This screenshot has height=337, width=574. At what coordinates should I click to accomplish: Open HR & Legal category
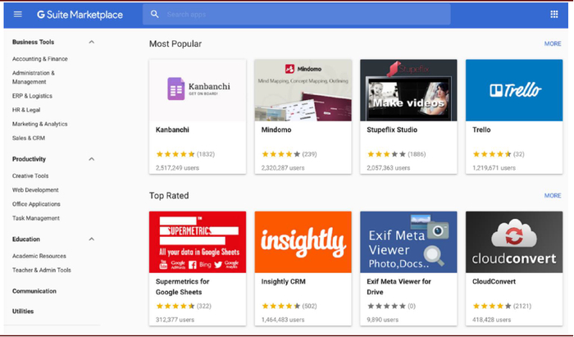click(x=26, y=110)
